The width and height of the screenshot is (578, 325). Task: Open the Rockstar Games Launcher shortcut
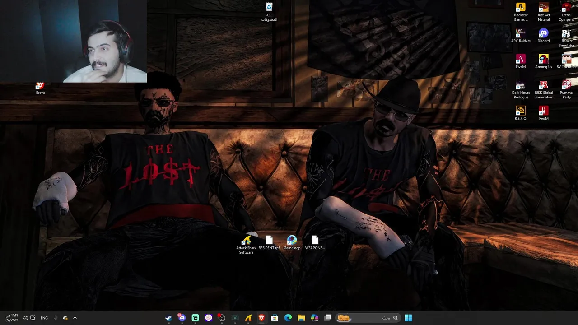(x=521, y=12)
